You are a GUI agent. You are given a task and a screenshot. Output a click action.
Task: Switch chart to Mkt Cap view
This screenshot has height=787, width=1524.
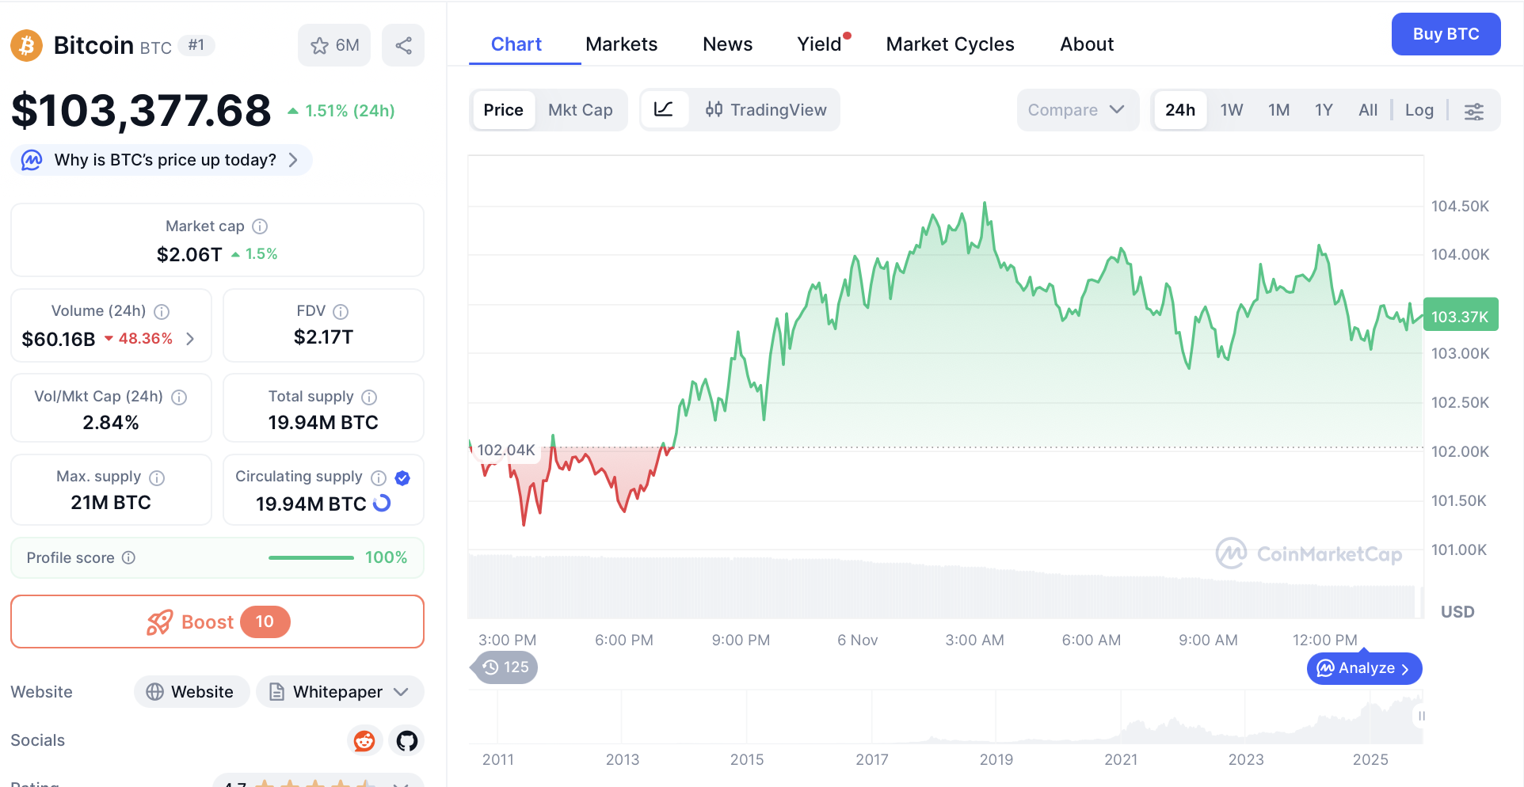tap(580, 110)
